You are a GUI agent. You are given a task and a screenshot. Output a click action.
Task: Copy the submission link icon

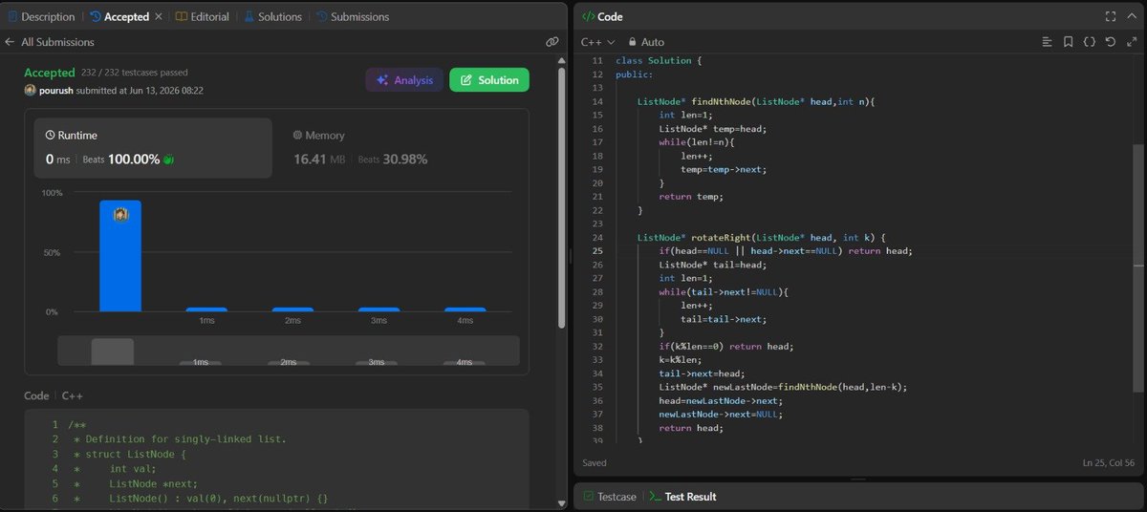click(552, 42)
